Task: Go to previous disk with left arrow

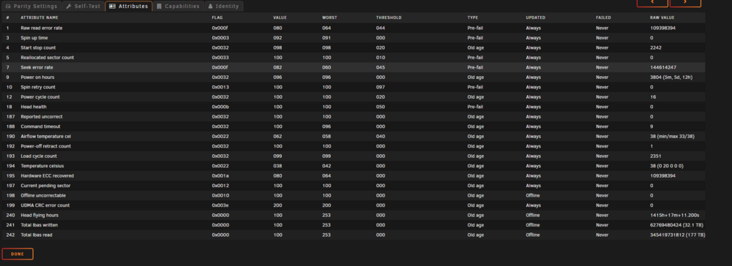Action: tap(652, 3)
